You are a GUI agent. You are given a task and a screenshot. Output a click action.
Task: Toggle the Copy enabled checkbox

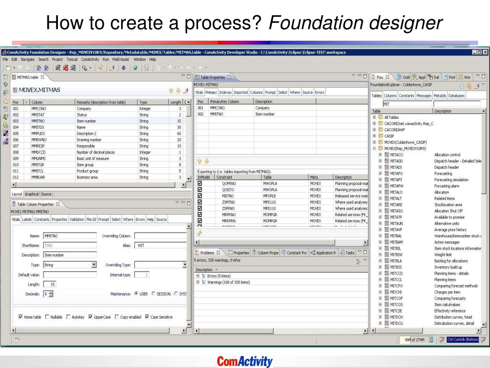pyautogui.click(x=117, y=317)
